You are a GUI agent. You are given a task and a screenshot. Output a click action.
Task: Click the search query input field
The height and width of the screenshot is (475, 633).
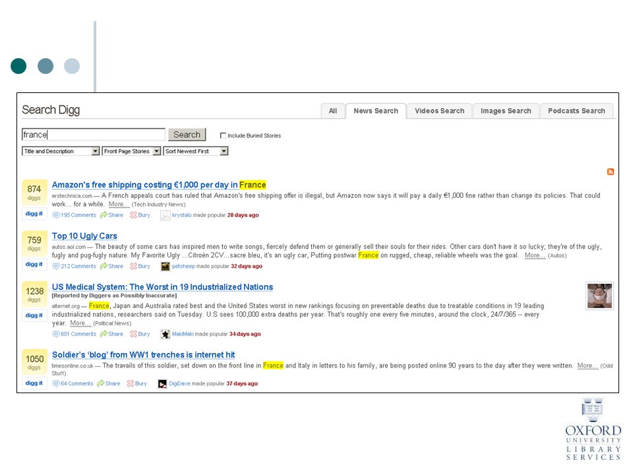click(93, 135)
